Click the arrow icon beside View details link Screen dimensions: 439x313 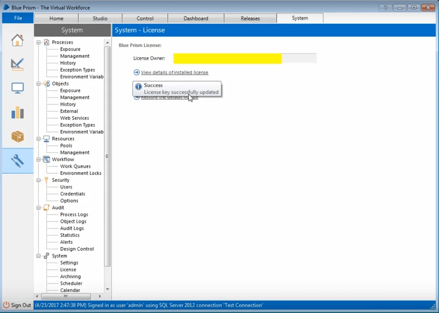pos(137,72)
